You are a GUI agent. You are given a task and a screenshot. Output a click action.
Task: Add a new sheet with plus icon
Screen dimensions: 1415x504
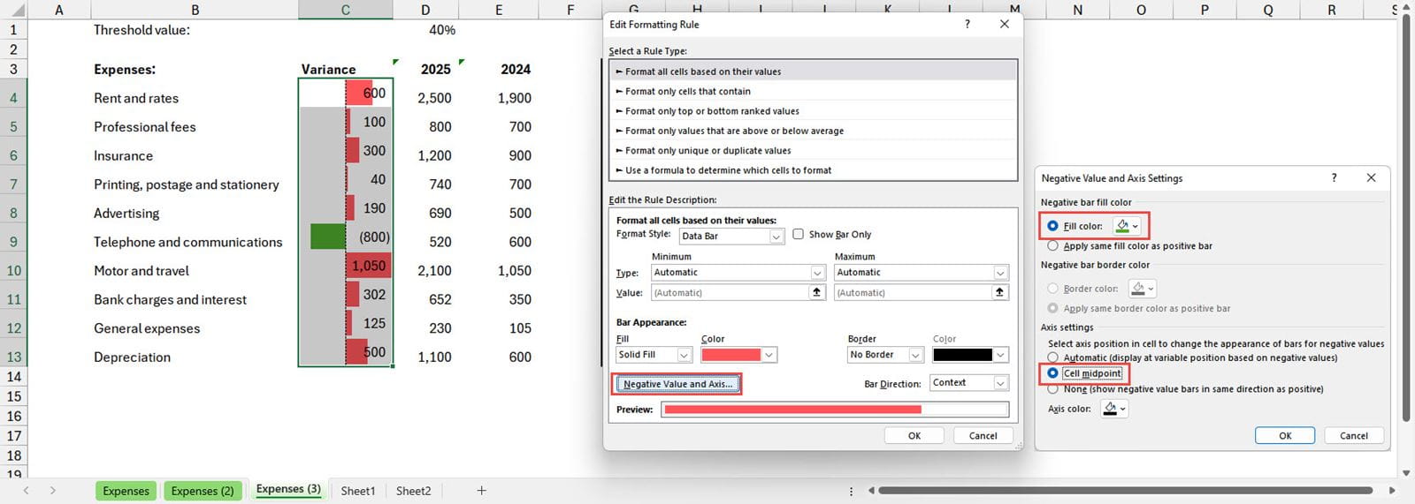click(481, 491)
